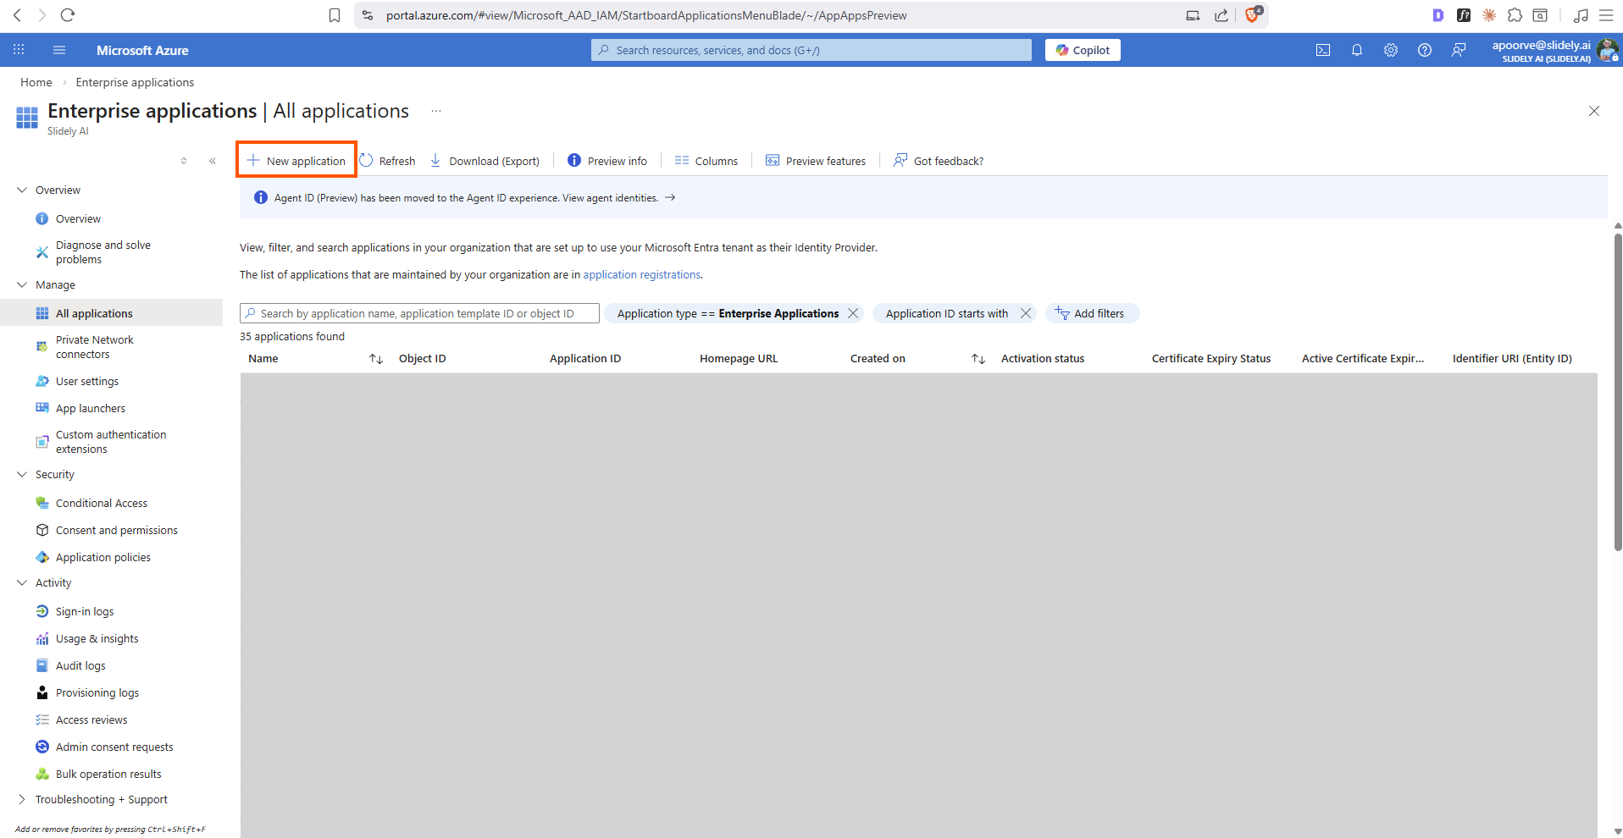Click Enterprise applications breadcrumb
The image size is (1623, 838).
tap(135, 82)
